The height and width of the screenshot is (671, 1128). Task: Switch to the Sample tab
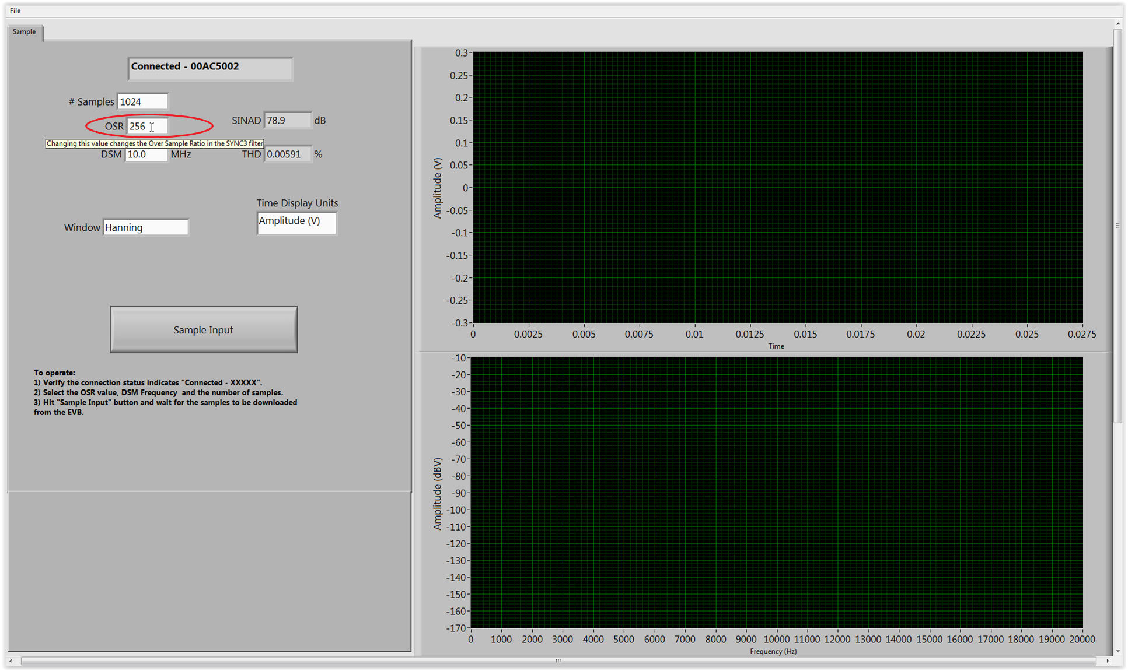pos(25,32)
